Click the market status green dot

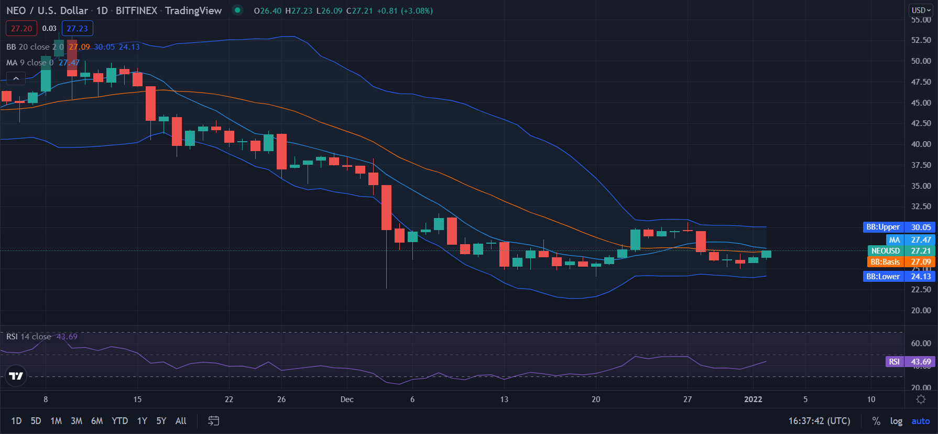(x=237, y=10)
